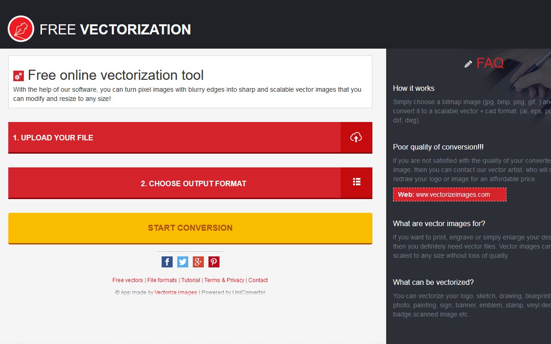The width and height of the screenshot is (551, 344).
Task: Click the pencil icon beside FAQ
Action: coord(469,64)
